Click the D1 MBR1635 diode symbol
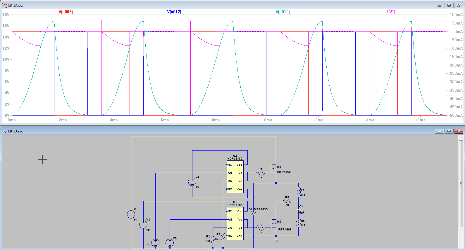 pos(253,214)
